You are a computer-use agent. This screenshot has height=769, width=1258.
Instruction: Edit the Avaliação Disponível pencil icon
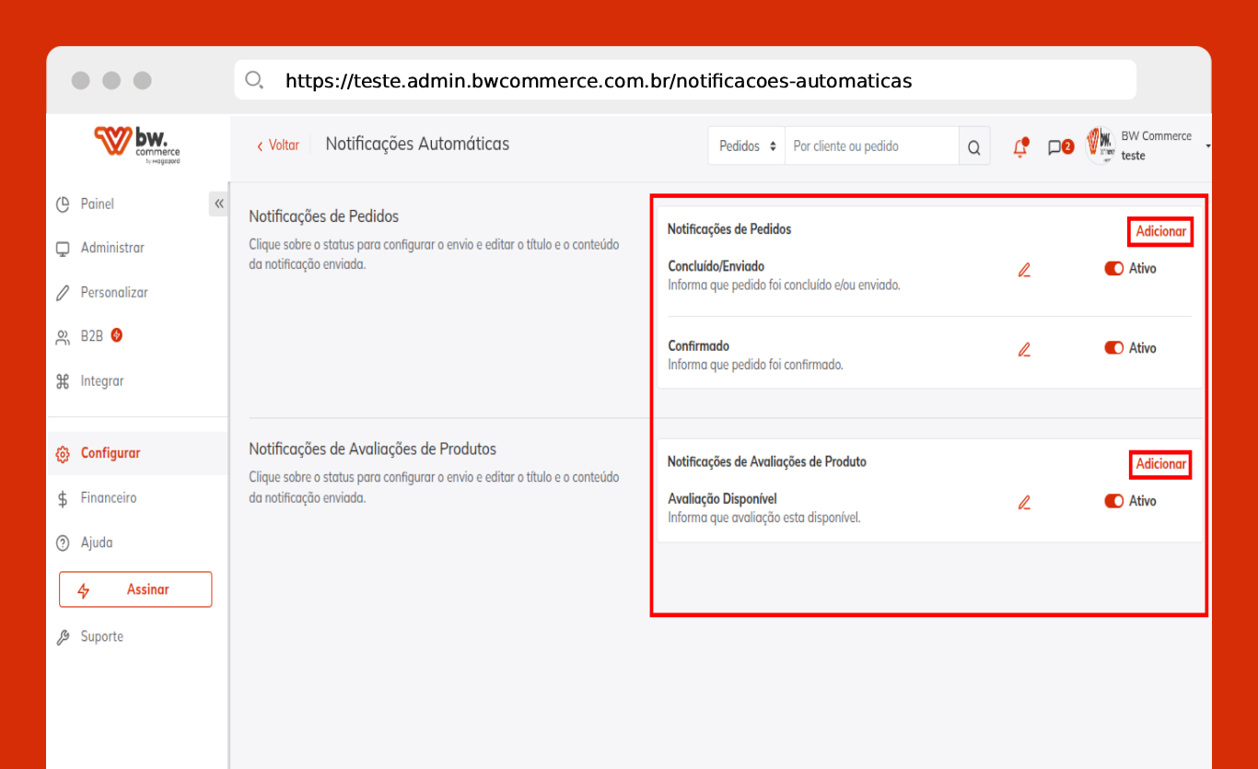click(1024, 502)
